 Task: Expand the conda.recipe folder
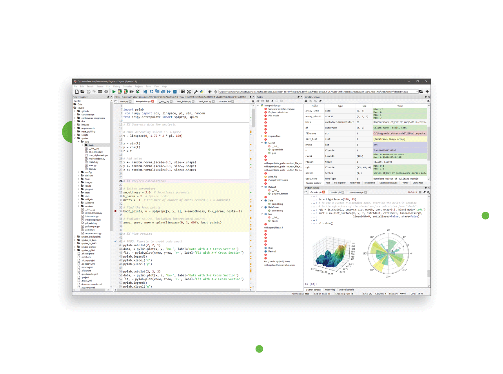74,114
